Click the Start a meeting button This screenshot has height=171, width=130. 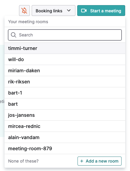(101, 11)
